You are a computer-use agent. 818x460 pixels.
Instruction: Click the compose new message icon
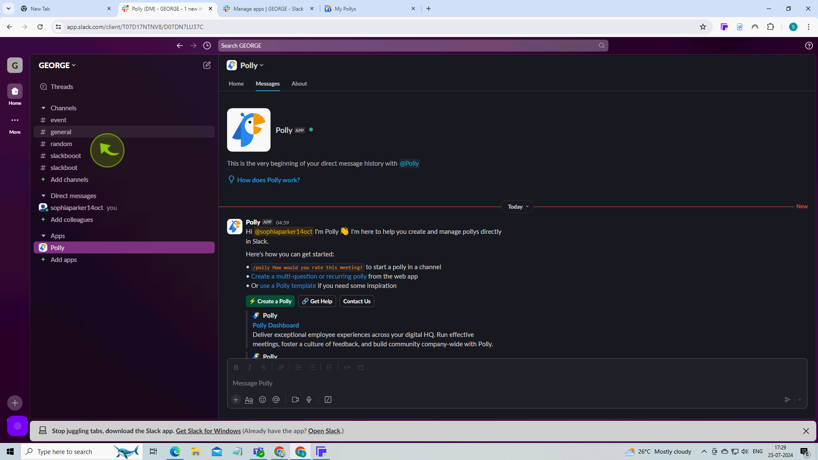click(x=207, y=65)
